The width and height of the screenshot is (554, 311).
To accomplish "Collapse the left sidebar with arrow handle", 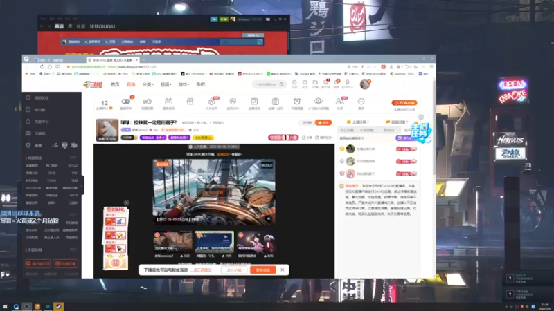I will point(82,185).
